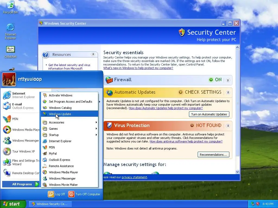Screen dimensions: 278x208
Task: Expand the Firewall section chevron
Action: tap(228, 80)
